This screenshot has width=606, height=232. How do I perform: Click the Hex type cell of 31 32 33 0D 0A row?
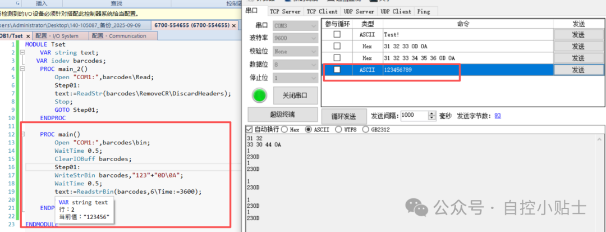point(367,46)
